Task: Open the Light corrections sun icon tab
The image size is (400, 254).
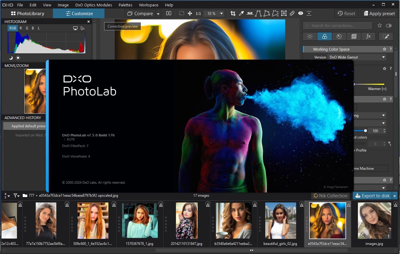Action: point(310,36)
